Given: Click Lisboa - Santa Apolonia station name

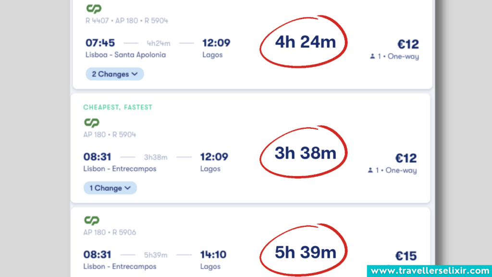Looking at the screenshot, I should (x=125, y=55).
